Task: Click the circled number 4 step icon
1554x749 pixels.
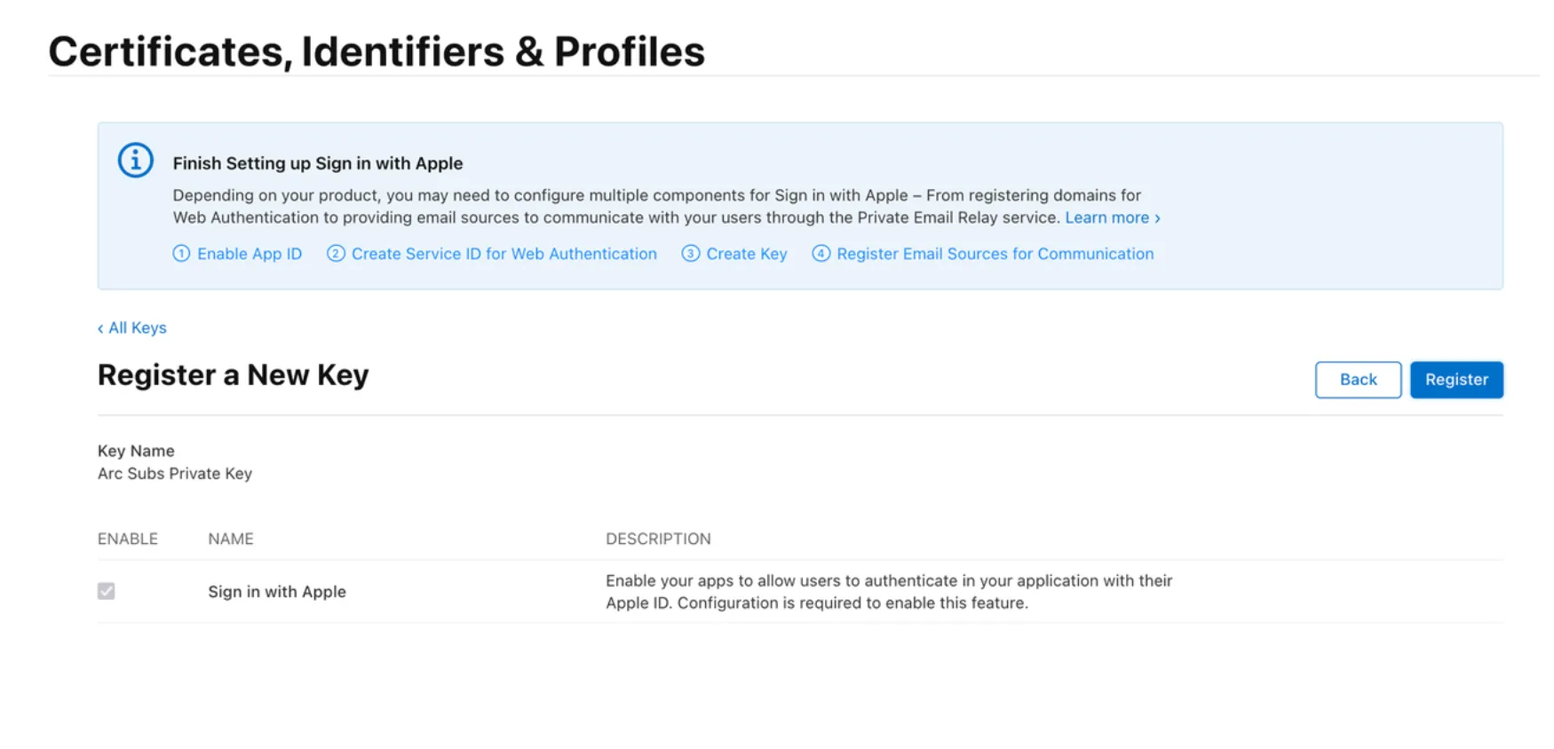Action: pos(821,254)
